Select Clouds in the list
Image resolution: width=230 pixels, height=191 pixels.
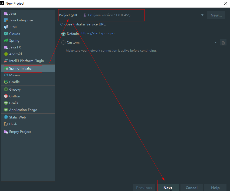(28, 34)
